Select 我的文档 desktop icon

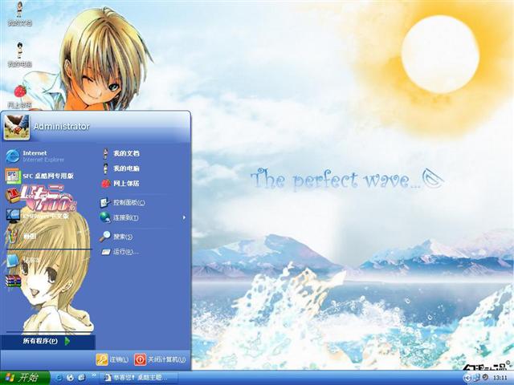pos(19,14)
